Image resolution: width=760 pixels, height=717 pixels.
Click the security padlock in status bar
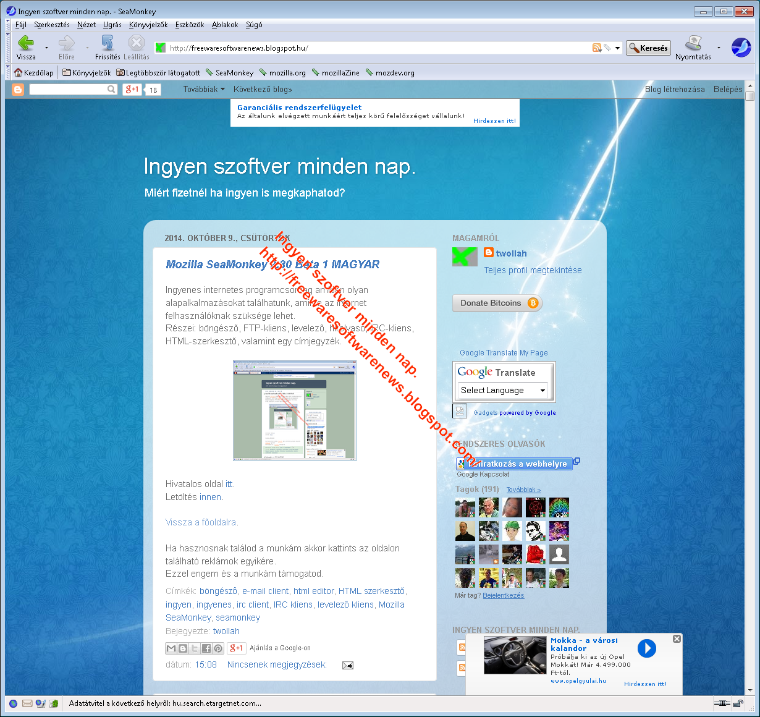738,703
